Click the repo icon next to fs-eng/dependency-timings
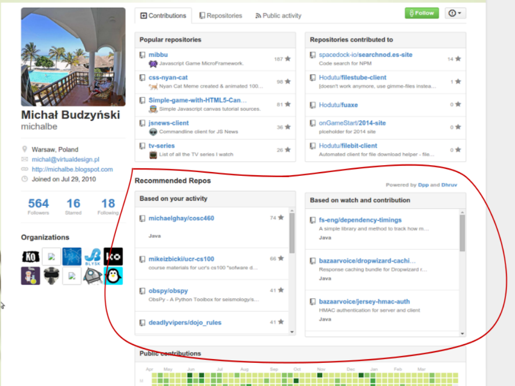Image resolution: width=515 pixels, height=386 pixels. click(x=313, y=220)
